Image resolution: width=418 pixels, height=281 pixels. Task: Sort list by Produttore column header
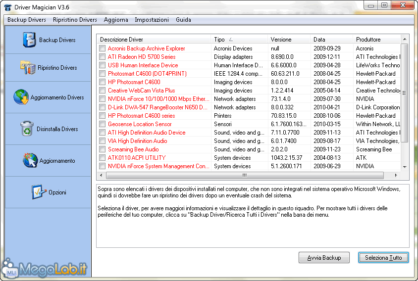click(377, 40)
